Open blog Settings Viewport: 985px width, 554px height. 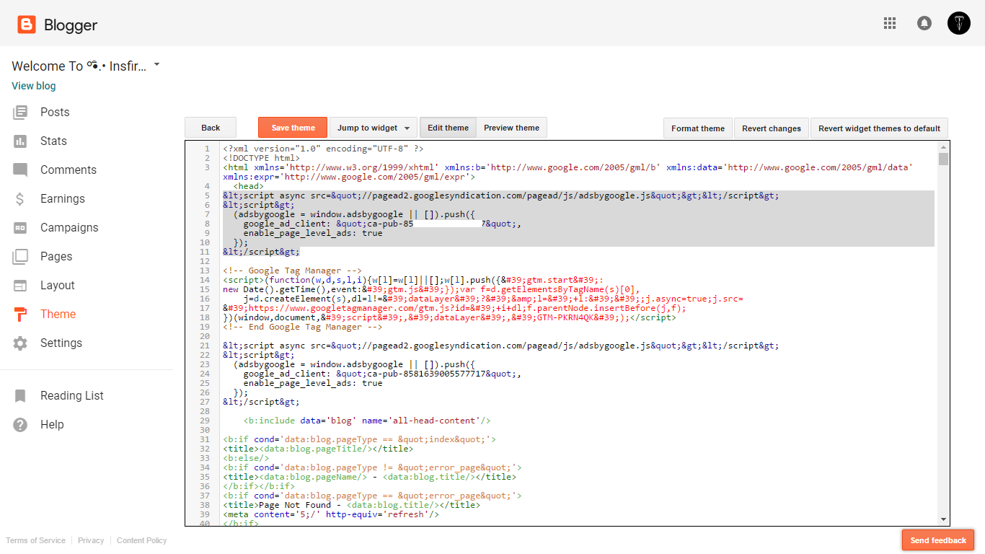coord(61,343)
